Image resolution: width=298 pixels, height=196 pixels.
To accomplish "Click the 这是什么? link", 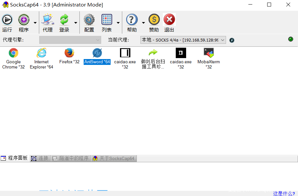I will tap(284, 193).
